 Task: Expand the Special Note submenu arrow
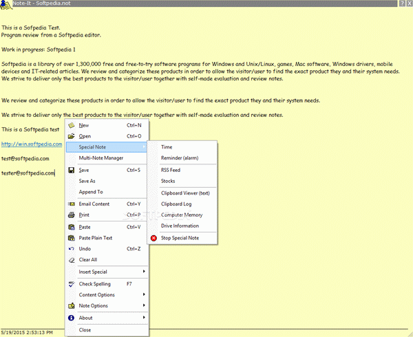(144, 146)
